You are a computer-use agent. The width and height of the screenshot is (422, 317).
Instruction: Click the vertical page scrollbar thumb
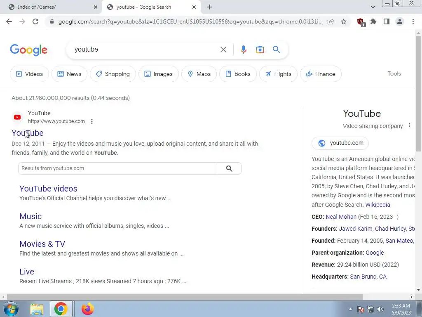419,94
